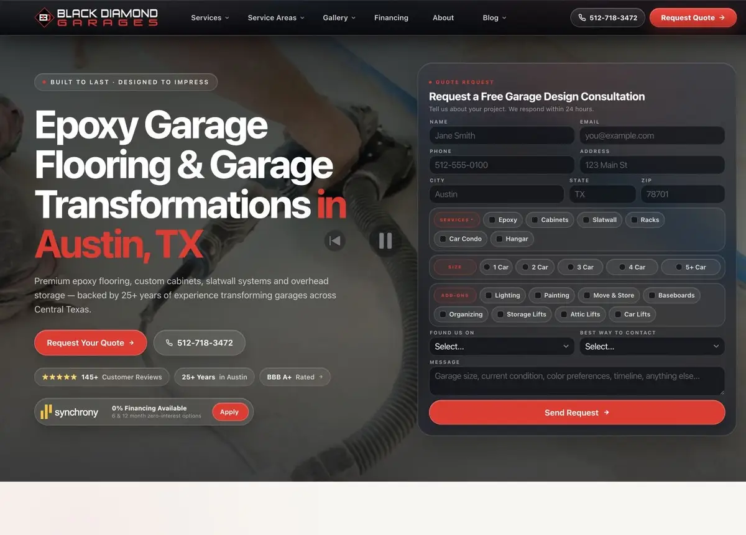
Task: Check the Attic Lifts add-on
Action: [564, 314]
